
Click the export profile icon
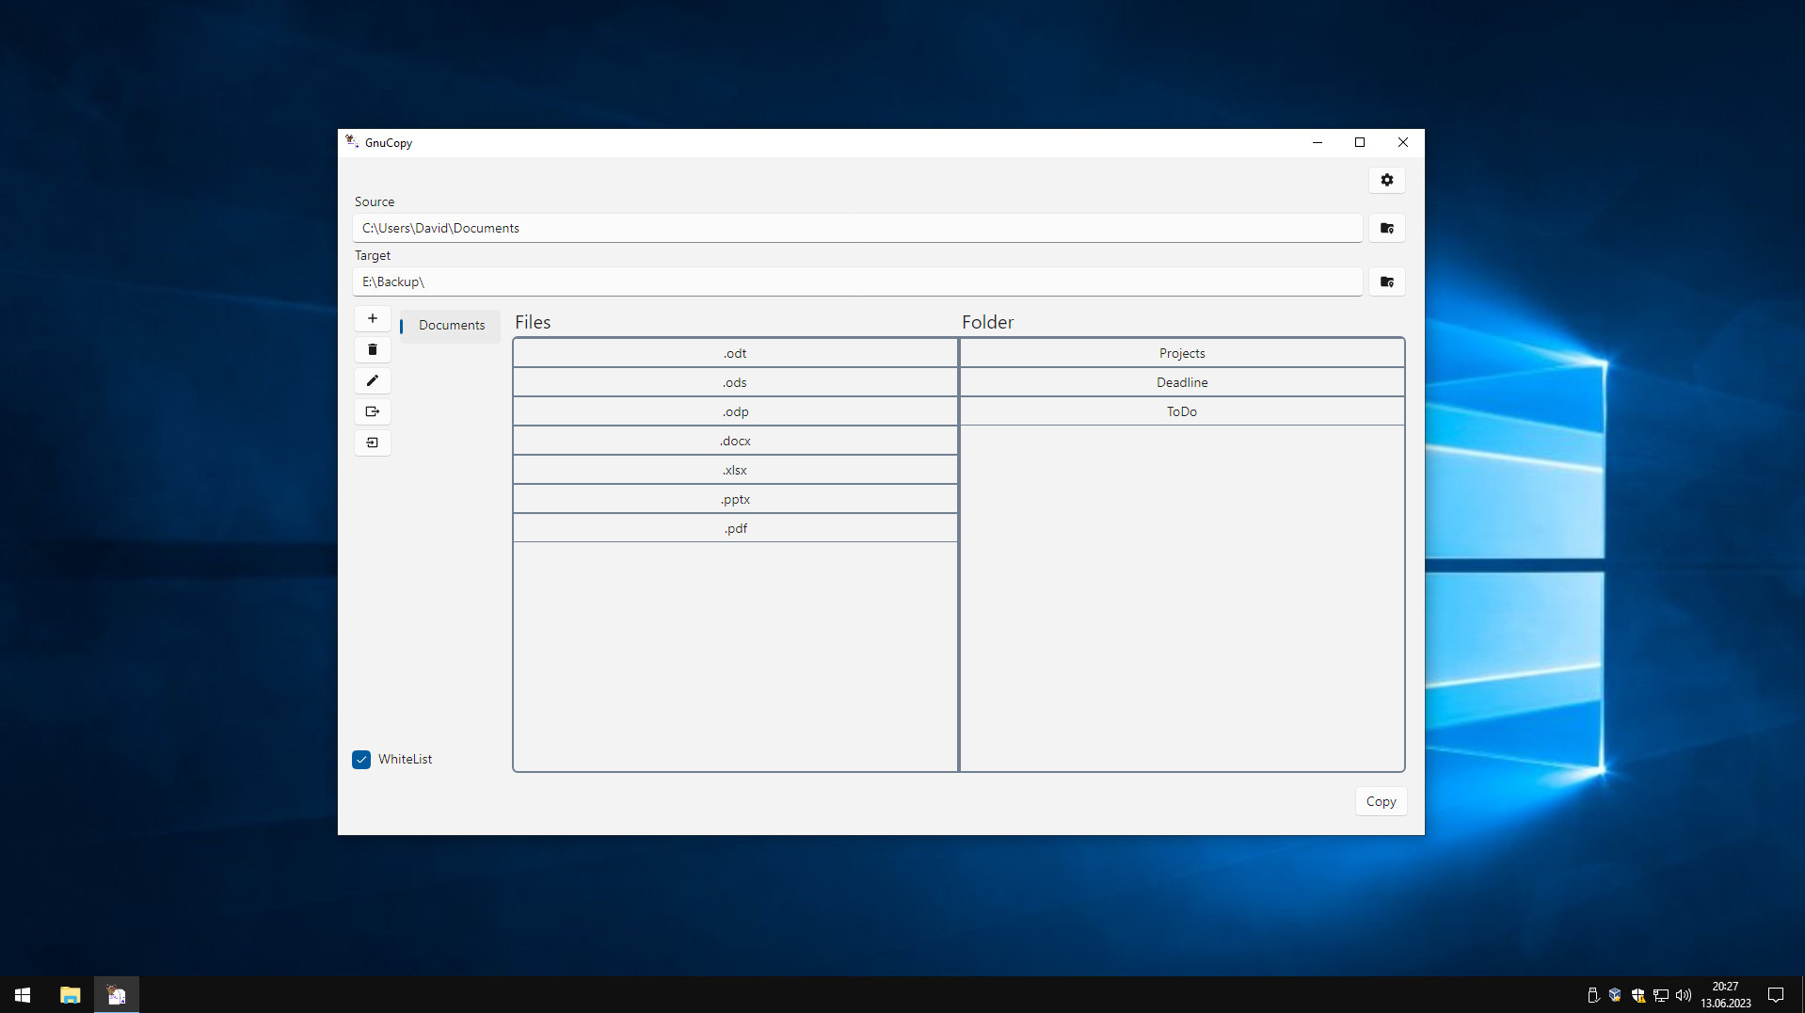pos(373,411)
